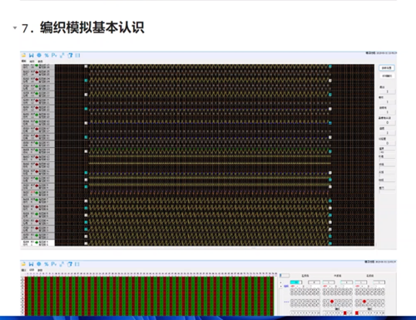Click the top button in the right side panel

pos(387,68)
